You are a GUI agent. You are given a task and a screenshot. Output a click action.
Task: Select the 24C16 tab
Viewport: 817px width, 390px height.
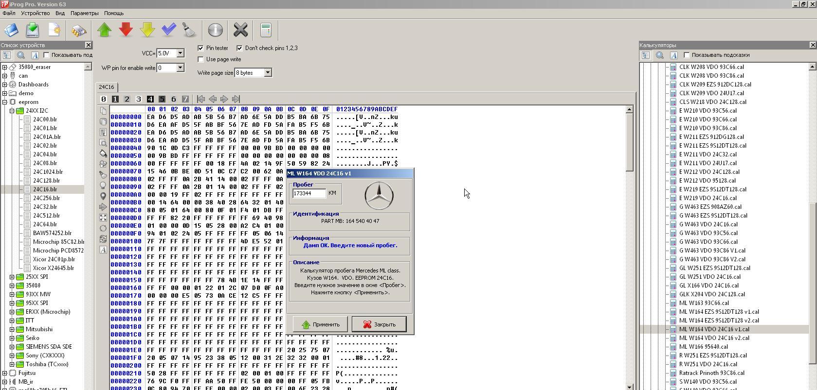(107, 87)
